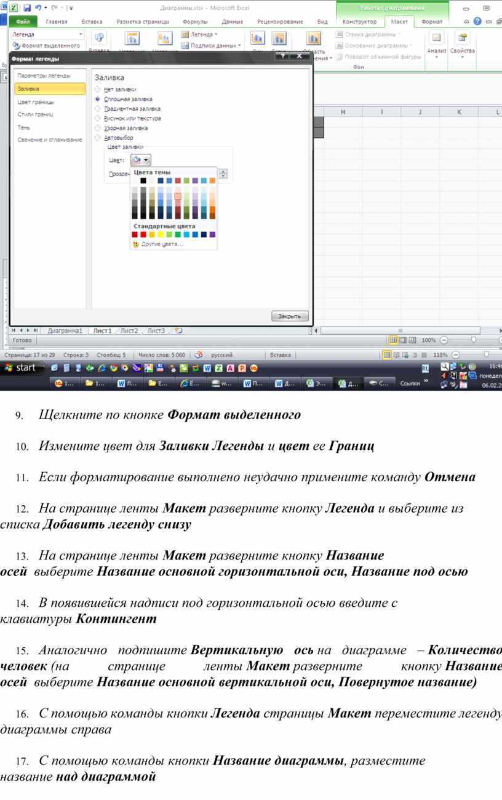502x800 pixels.
Task: Click the Закрыть button
Action: tap(290, 316)
